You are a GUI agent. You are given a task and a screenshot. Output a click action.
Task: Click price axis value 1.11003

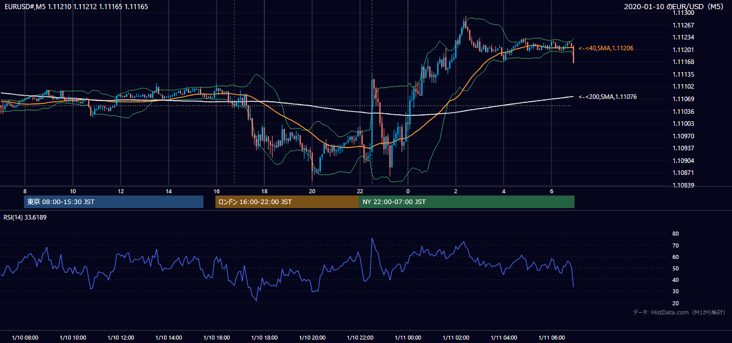(x=682, y=124)
